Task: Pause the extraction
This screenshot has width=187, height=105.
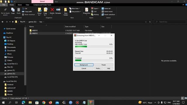Action: [104, 65]
